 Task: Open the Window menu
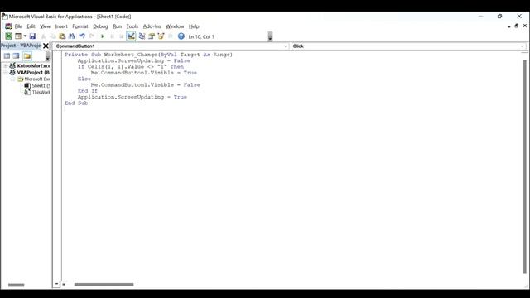click(175, 26)
